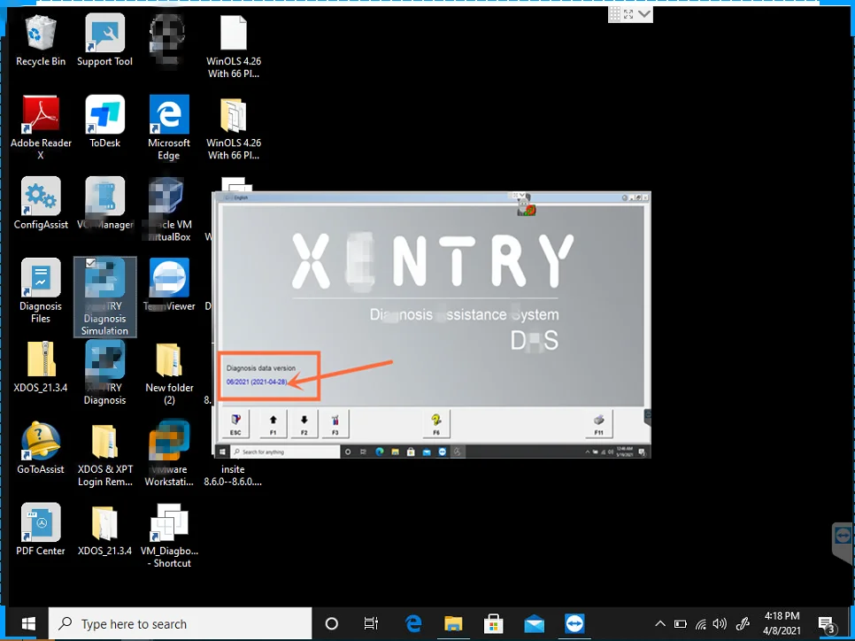Expand the TeamViewer toolbar chevron
This screenshot has height=641, width=855.
click(x=644, y=14)
